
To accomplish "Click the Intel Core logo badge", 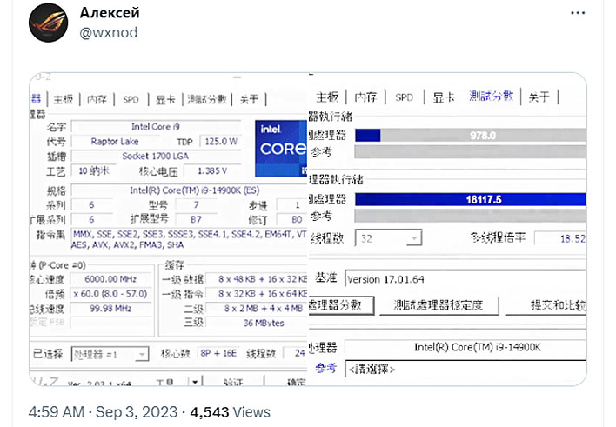I will [280, 148].
